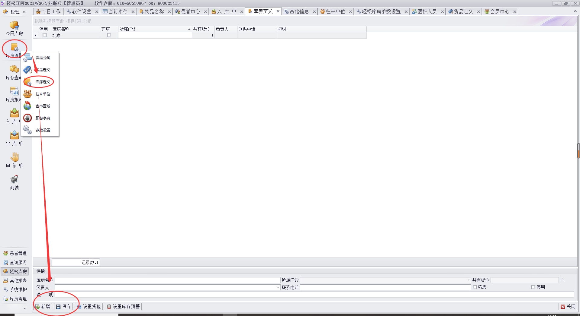Click 新增 button

(x=43, y=307)
